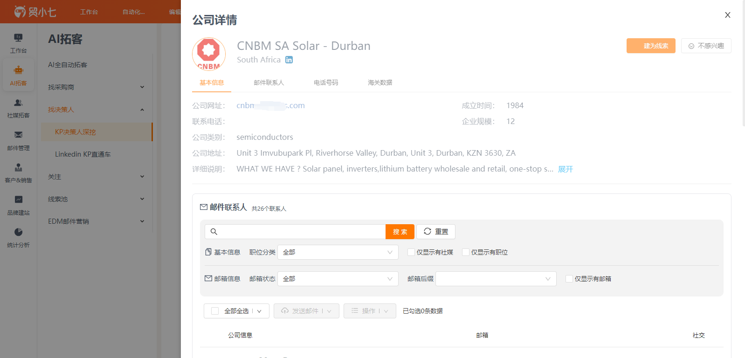Click the CNBM company logo
The width and height of the screenshot is (745, 358).
[209, 54]
